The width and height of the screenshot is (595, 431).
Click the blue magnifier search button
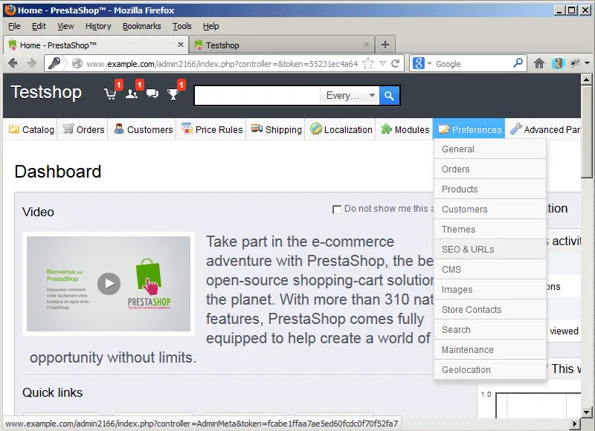(389, 96)
